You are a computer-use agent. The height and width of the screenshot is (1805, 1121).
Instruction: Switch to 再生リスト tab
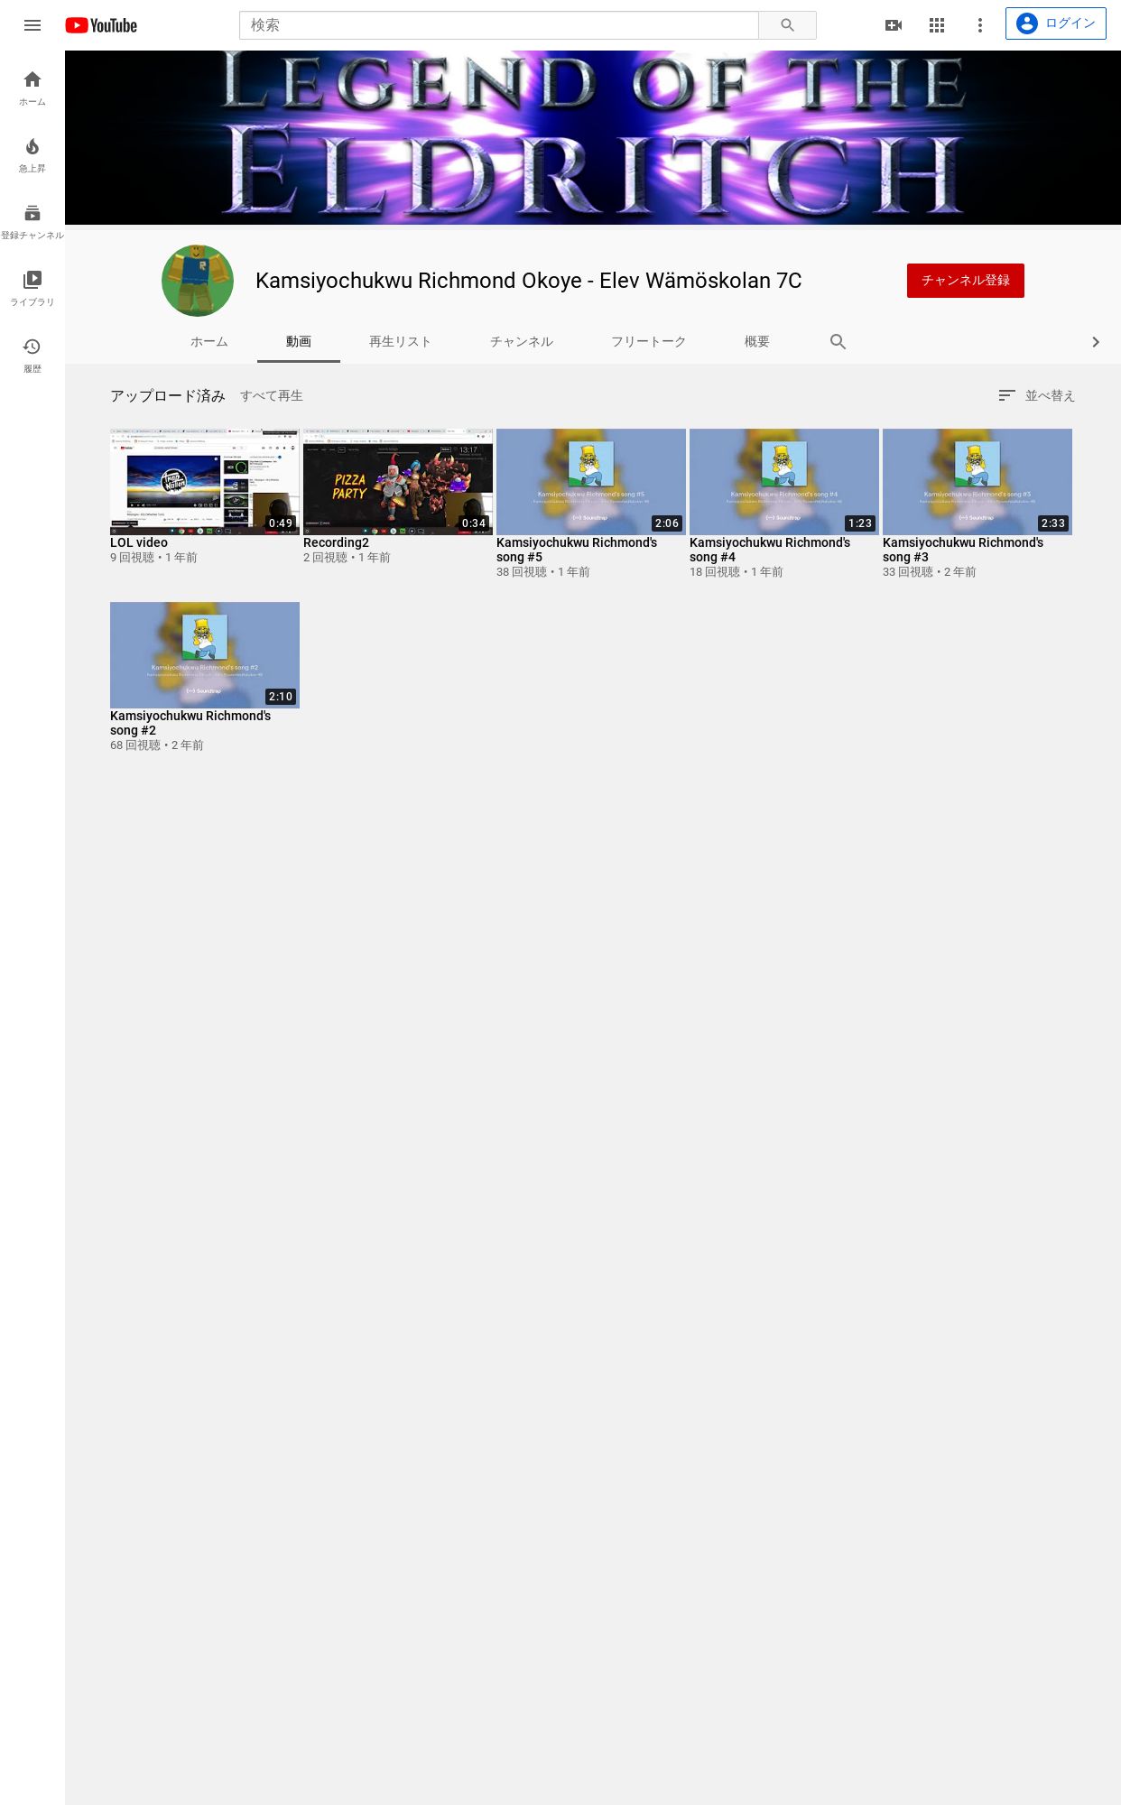[401, 342]
